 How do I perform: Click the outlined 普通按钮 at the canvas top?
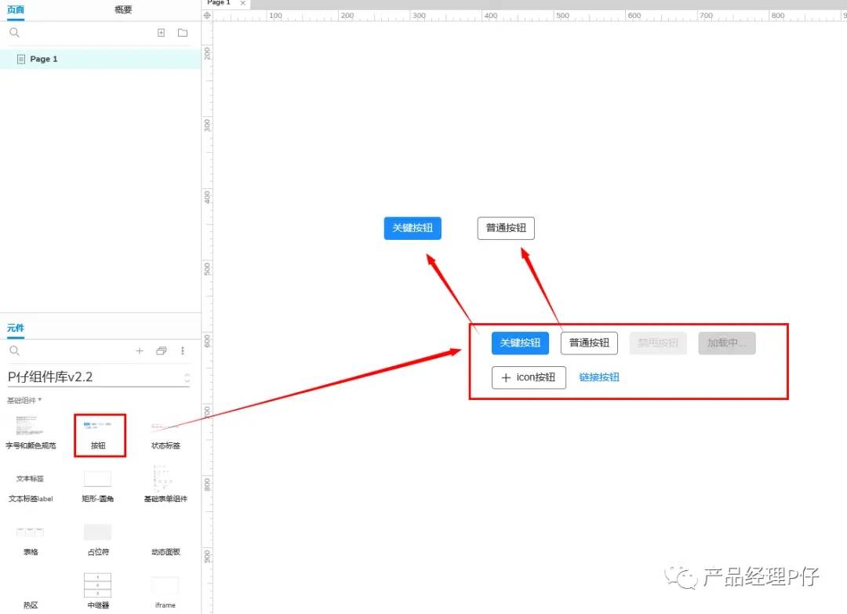click(x=506, y=228)
